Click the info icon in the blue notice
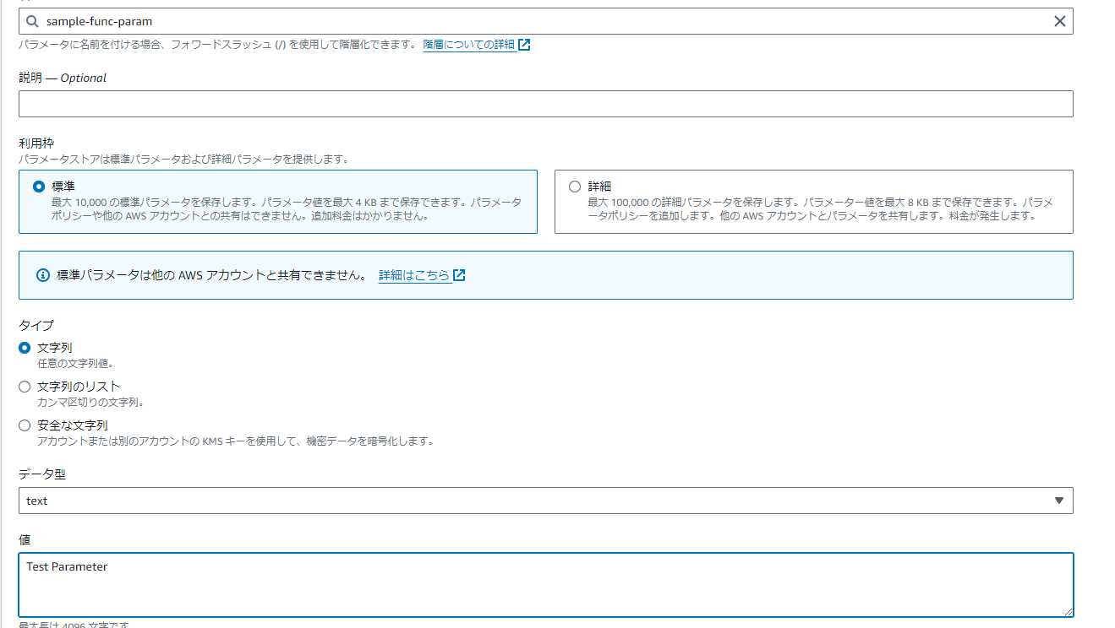This screenshot has width=1115, height=628. 43,275
